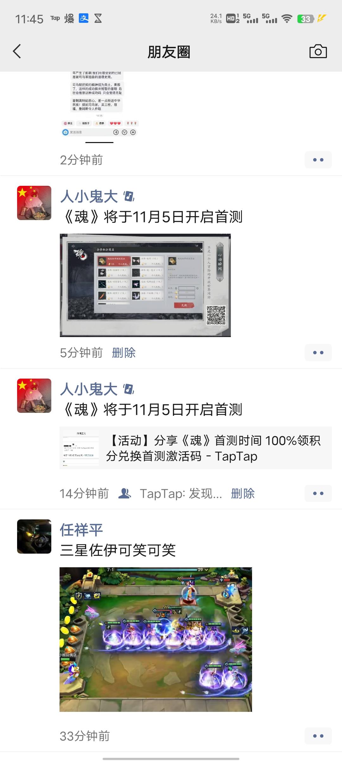Image resolution: width=342 pixels, height=761 pixels.
Task: Open the TapTap 活动 shared link card
Action: [x=196, y=448]
